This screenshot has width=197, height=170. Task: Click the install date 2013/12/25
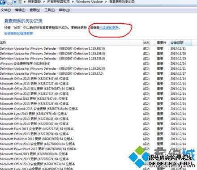tap(178, 59)
